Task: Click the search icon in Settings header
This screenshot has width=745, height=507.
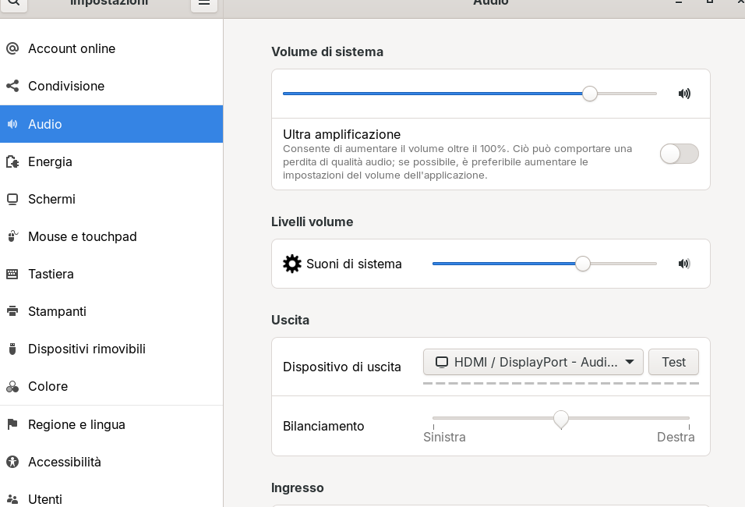Action: [x=13, y=3]
